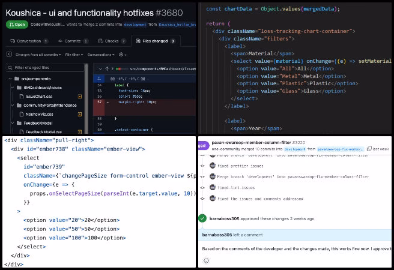Copy the pavanswaroop branch name icon

click(369, 149)
